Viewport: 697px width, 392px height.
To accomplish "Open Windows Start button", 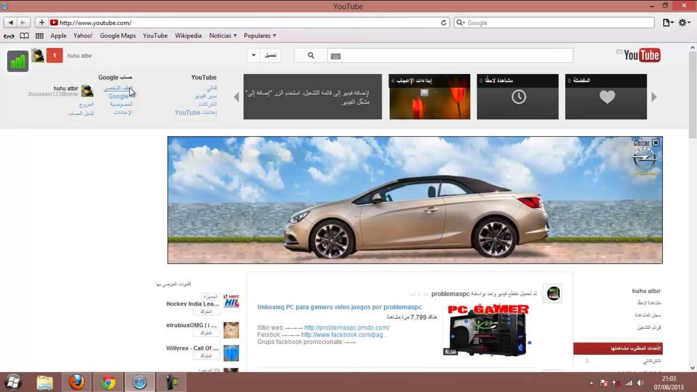I will (x=13, y=382).
